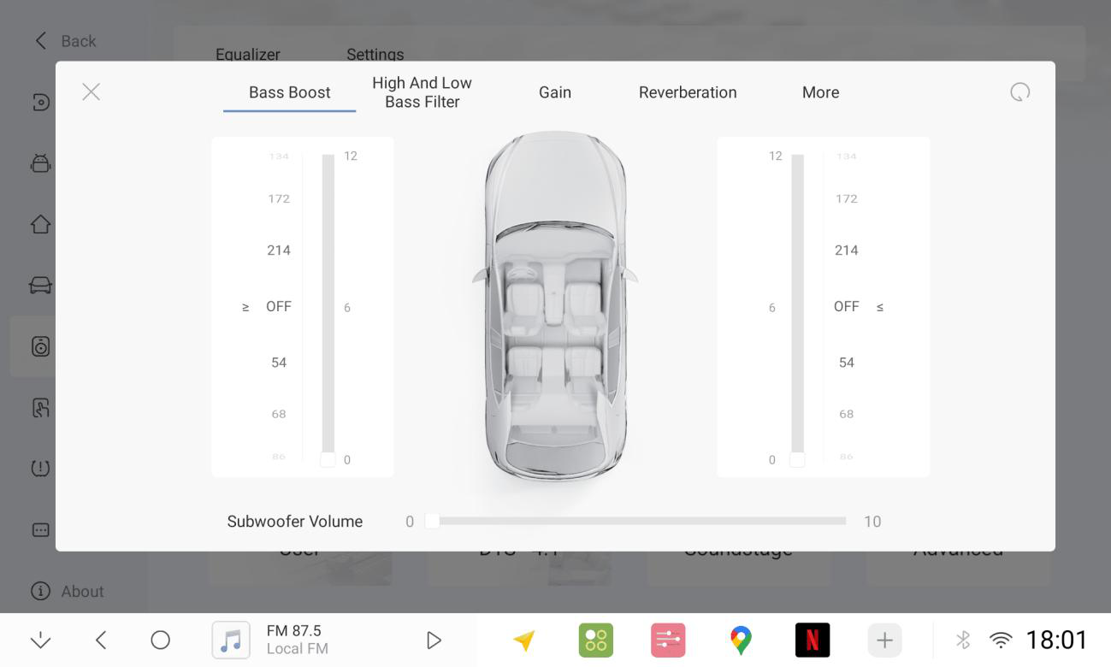The image size is (1111, 667).
Task: Choose OFF in the left frequency picker
Action: pyautogui.click(x=279, y=306)
